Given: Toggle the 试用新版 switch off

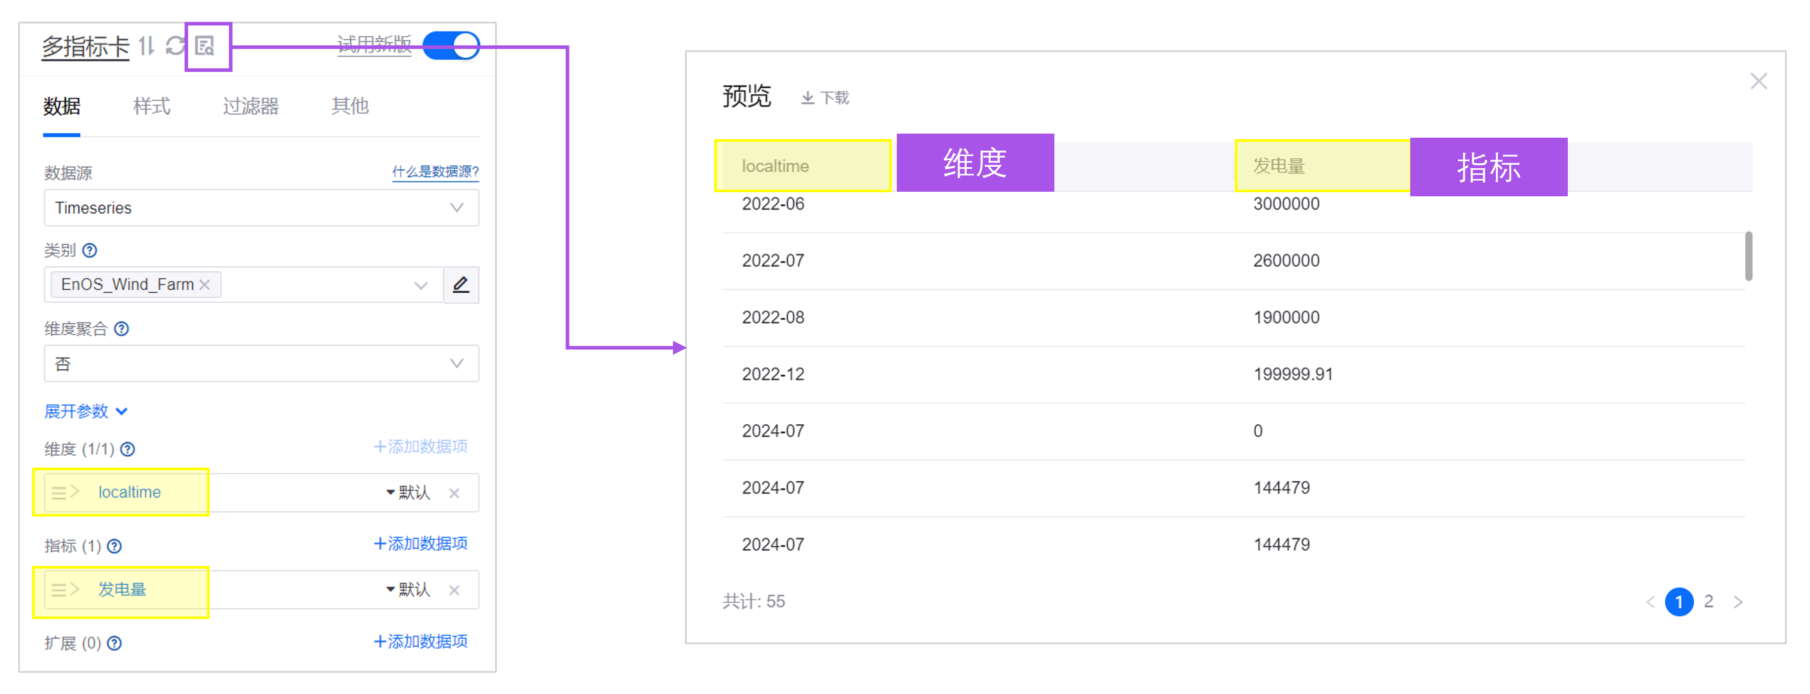Looking at the screenshot, I should tap(452, 46).
